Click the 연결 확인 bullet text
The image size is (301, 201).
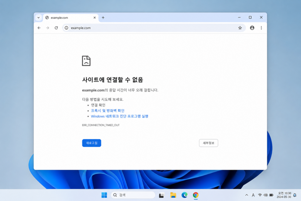click(98, 105)
